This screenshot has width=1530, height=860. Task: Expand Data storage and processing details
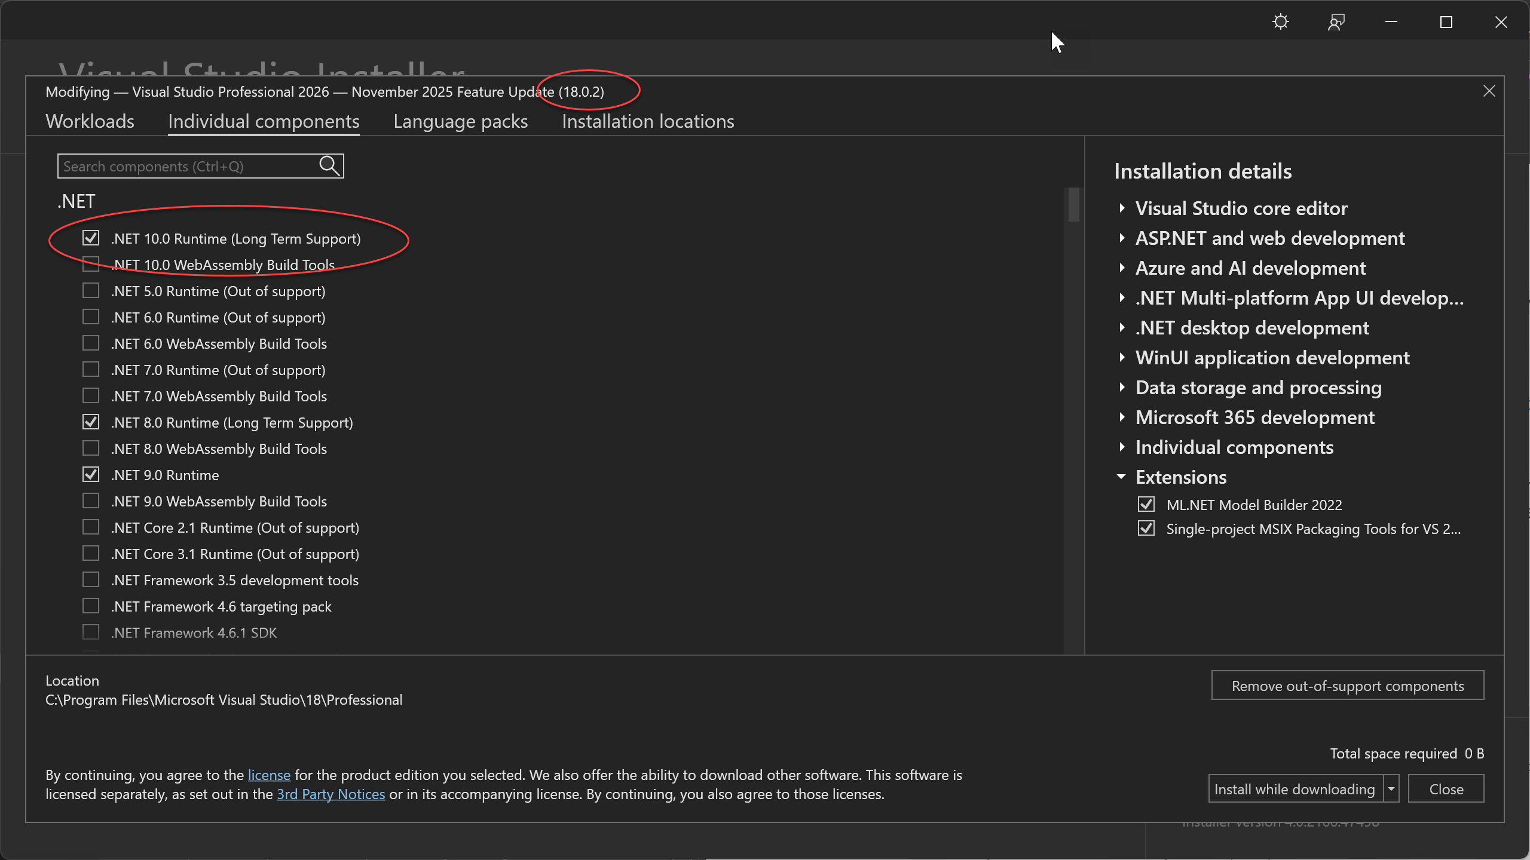1122,387
